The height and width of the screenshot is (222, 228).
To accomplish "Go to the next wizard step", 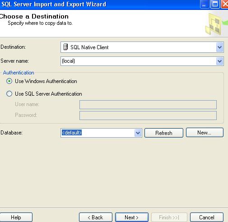I will coord(132,217).
